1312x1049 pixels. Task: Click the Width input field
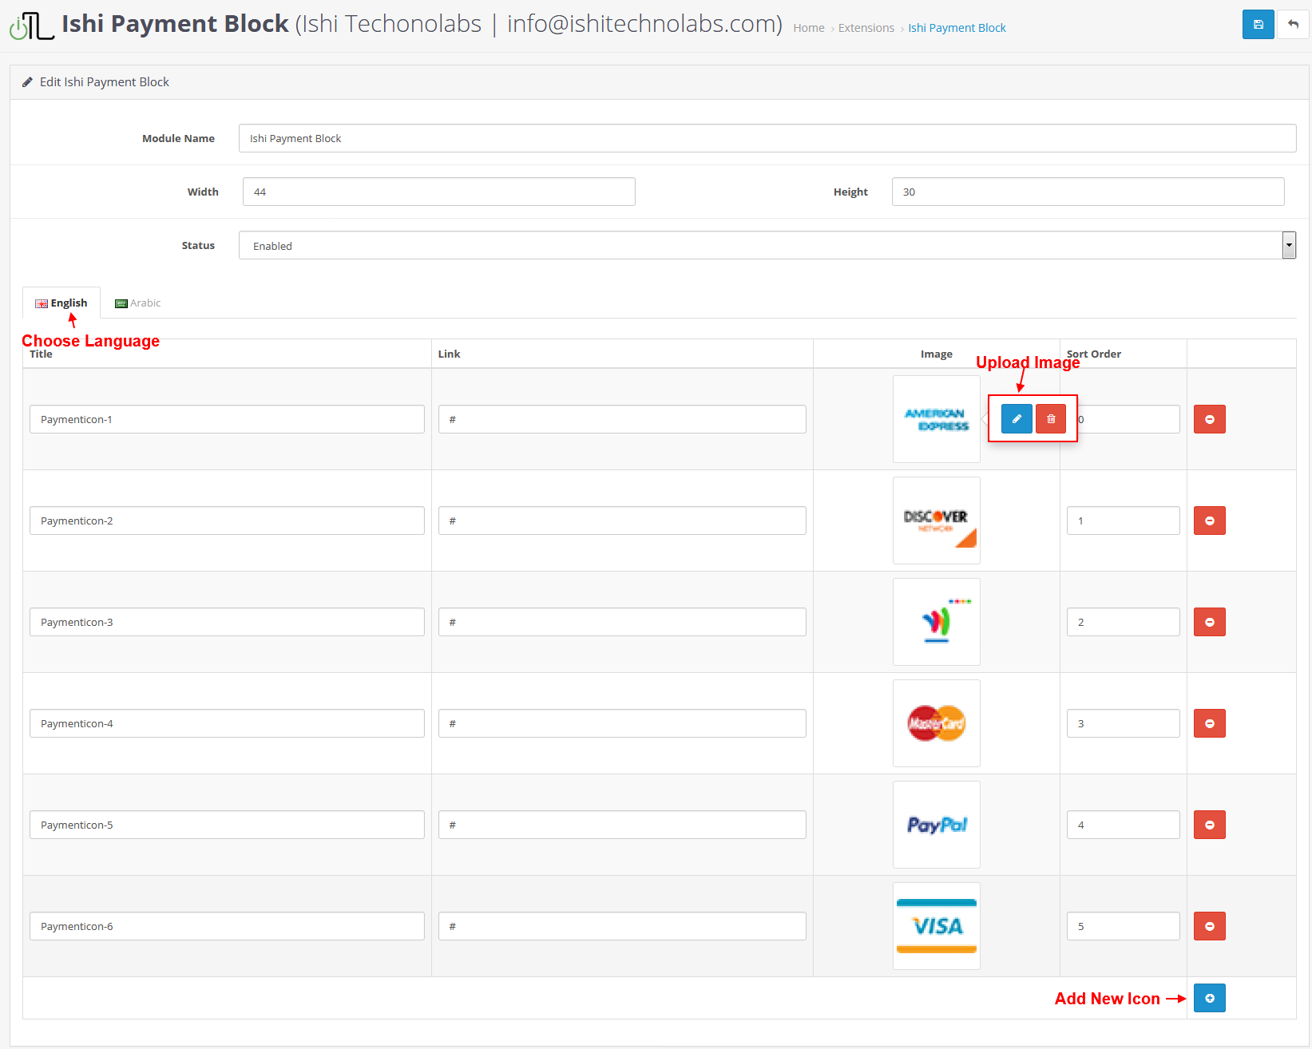(x=438, y=192)
